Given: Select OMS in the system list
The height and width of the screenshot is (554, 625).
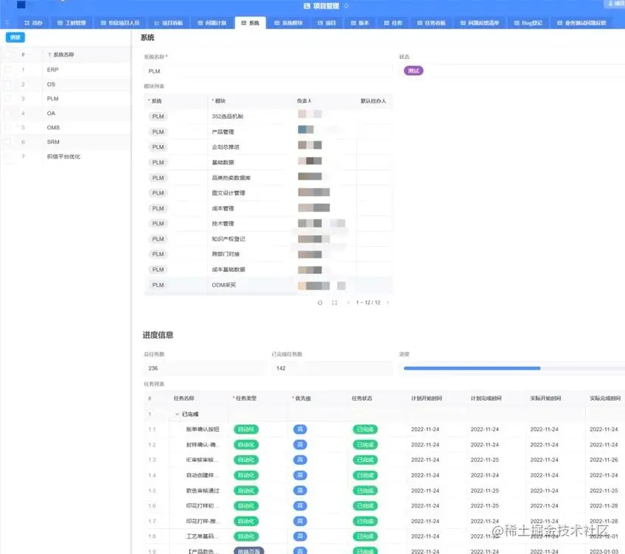Looking at the screenshot, I should 53,127.
